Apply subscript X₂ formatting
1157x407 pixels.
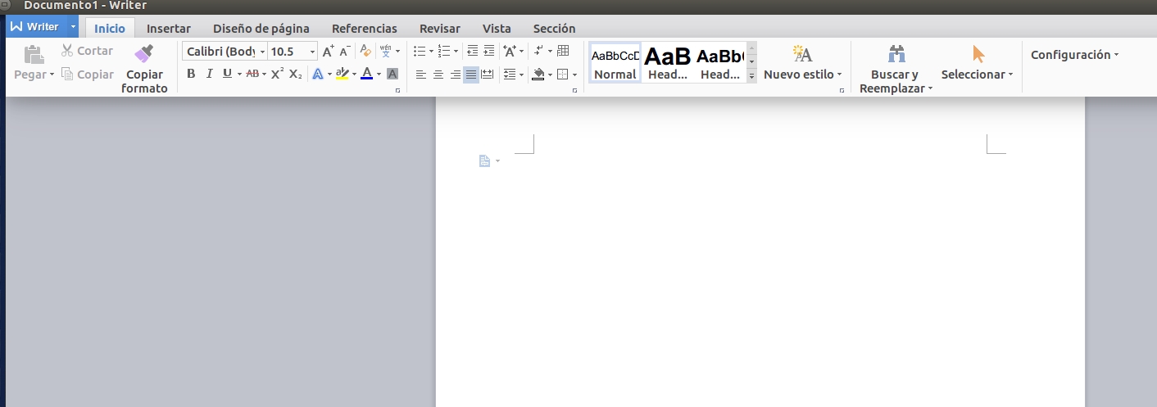coord(296,74)
